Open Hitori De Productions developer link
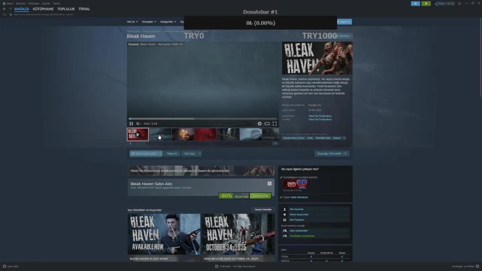Screen dimensions: 482x271 pyautogui.click(x=320, y=116)
